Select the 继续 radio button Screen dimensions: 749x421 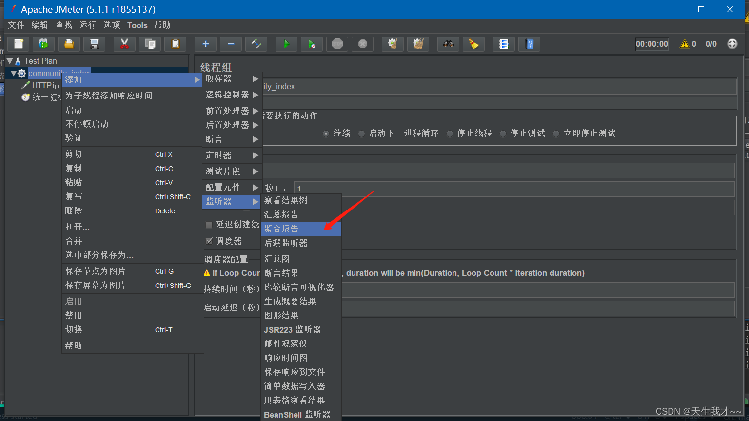click(326, 134)
